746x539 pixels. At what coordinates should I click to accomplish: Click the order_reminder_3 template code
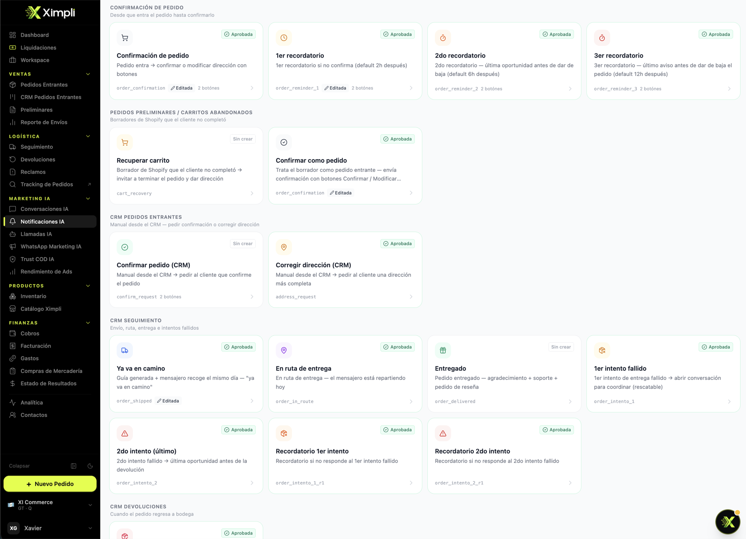tap(615, 89)
